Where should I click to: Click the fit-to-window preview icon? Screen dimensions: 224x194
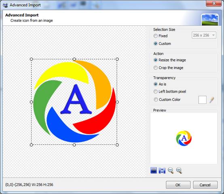pos(154,170)
